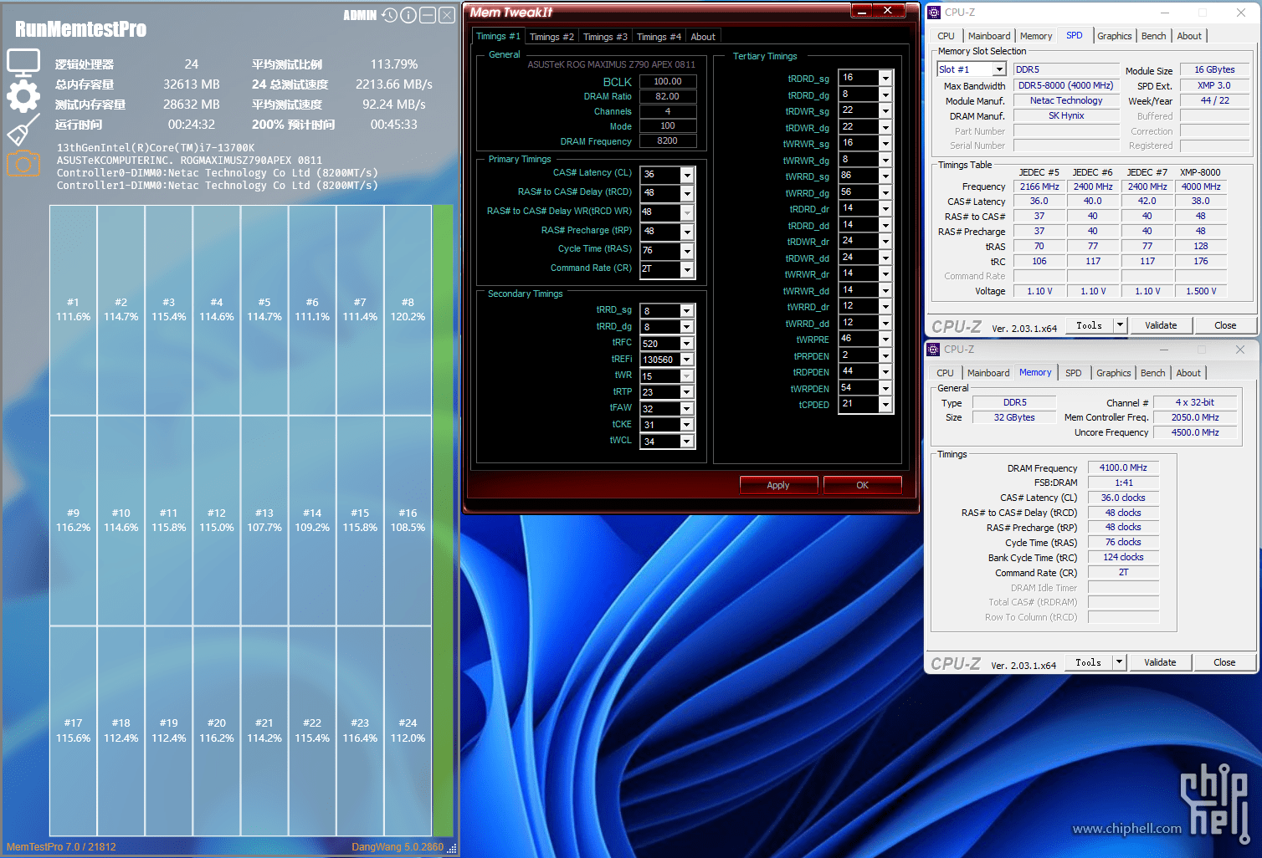Image resolution: width=1262 pixels, height=858 pixels.
Task: Click the cleaning brush icon in RunMemtestPro
Action: click(x=23, y=130)
